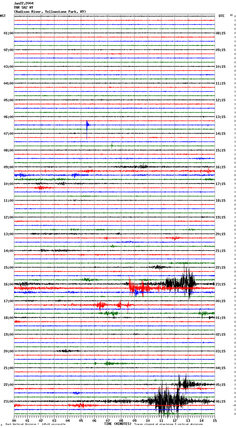Screen dimensions: 237x428
Task: Click the 09:15 UTC time label
Action: 221,50
